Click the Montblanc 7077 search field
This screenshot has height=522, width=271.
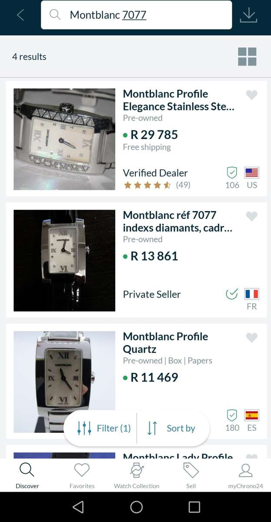(x=144, y=15)
